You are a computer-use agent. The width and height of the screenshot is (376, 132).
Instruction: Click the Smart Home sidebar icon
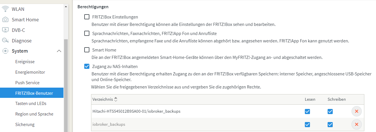click(x=5, y=20)
